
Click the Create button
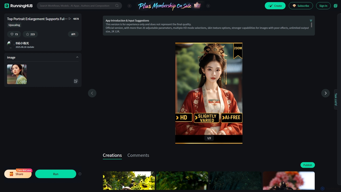point(275,6)
